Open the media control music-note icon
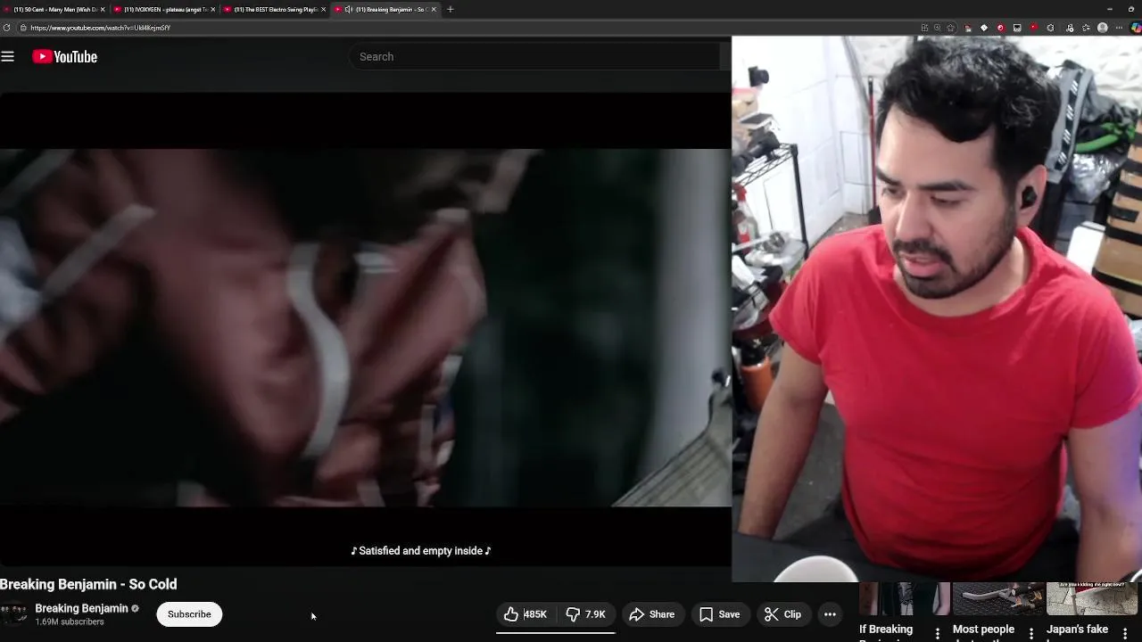 pos(1070,28)
